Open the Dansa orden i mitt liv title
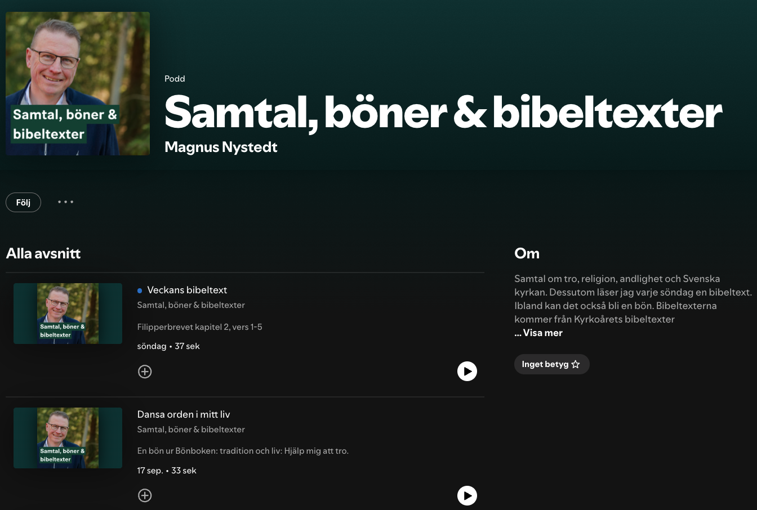Viewport: 757px width, 510px height. click(x=184, y=414)
